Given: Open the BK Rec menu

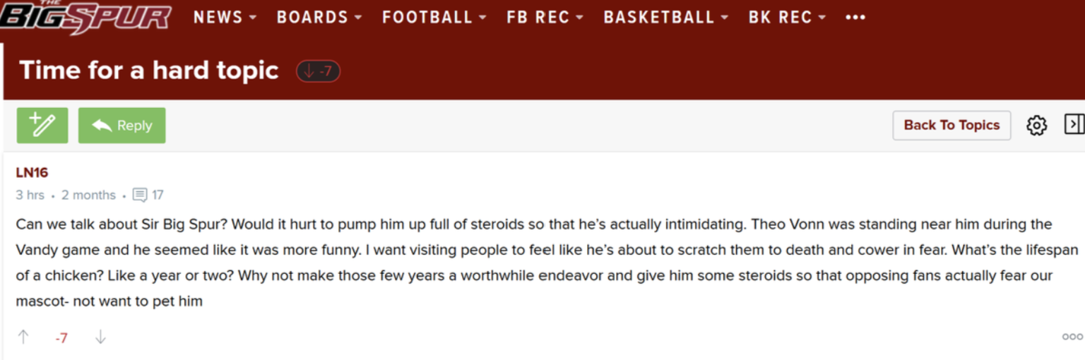Looking at the screenshot, I should [x=787, y=18].
